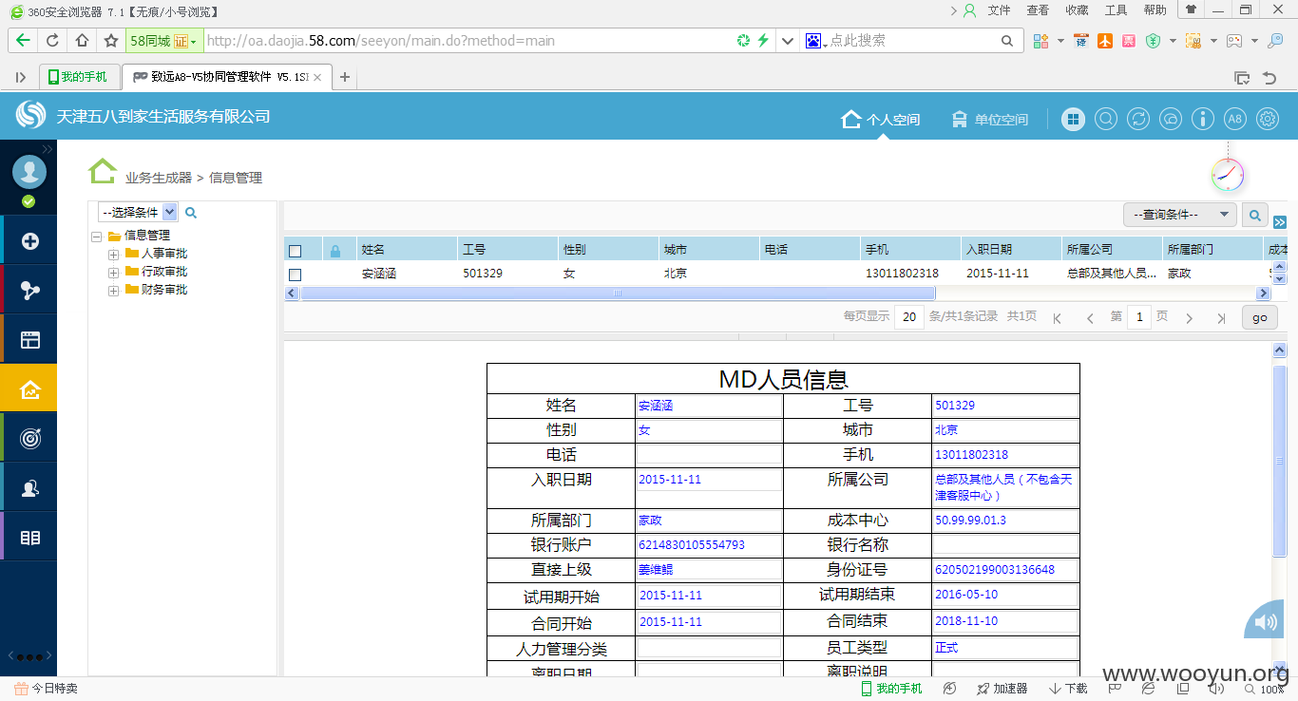The image size is (1298, 701).
Task: Expand the 财务审批 tree node
Action: [x=114, y=290]
